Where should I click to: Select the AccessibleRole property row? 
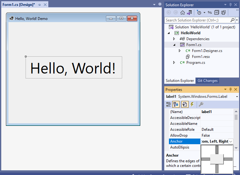(201, 130)
